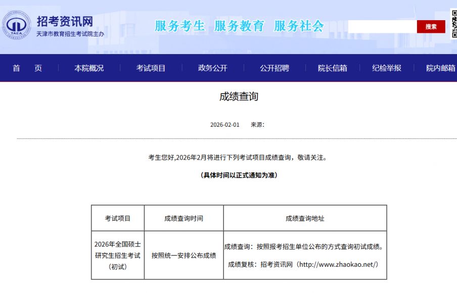Open the 政务公开 menu item
Viewport: 457px width, 293px height.
click(x=213, y=68)
